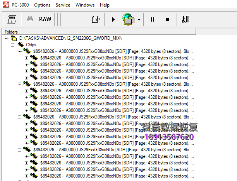Open the Help menu

click(x=105, y=5)
